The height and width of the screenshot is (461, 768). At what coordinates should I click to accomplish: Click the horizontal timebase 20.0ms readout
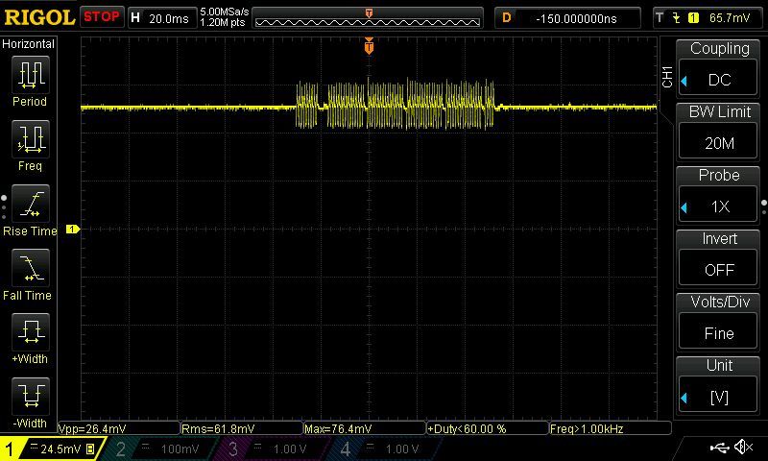161,18
